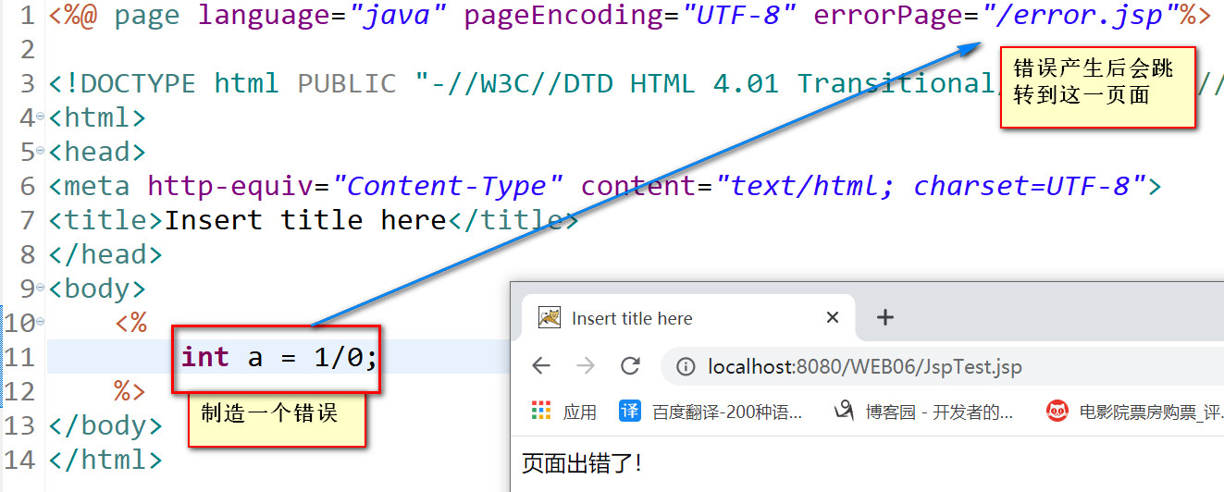1224x492 pixels.
Task: Collapse the scriptlet fold marker on line 10
Action: point(40,323)
